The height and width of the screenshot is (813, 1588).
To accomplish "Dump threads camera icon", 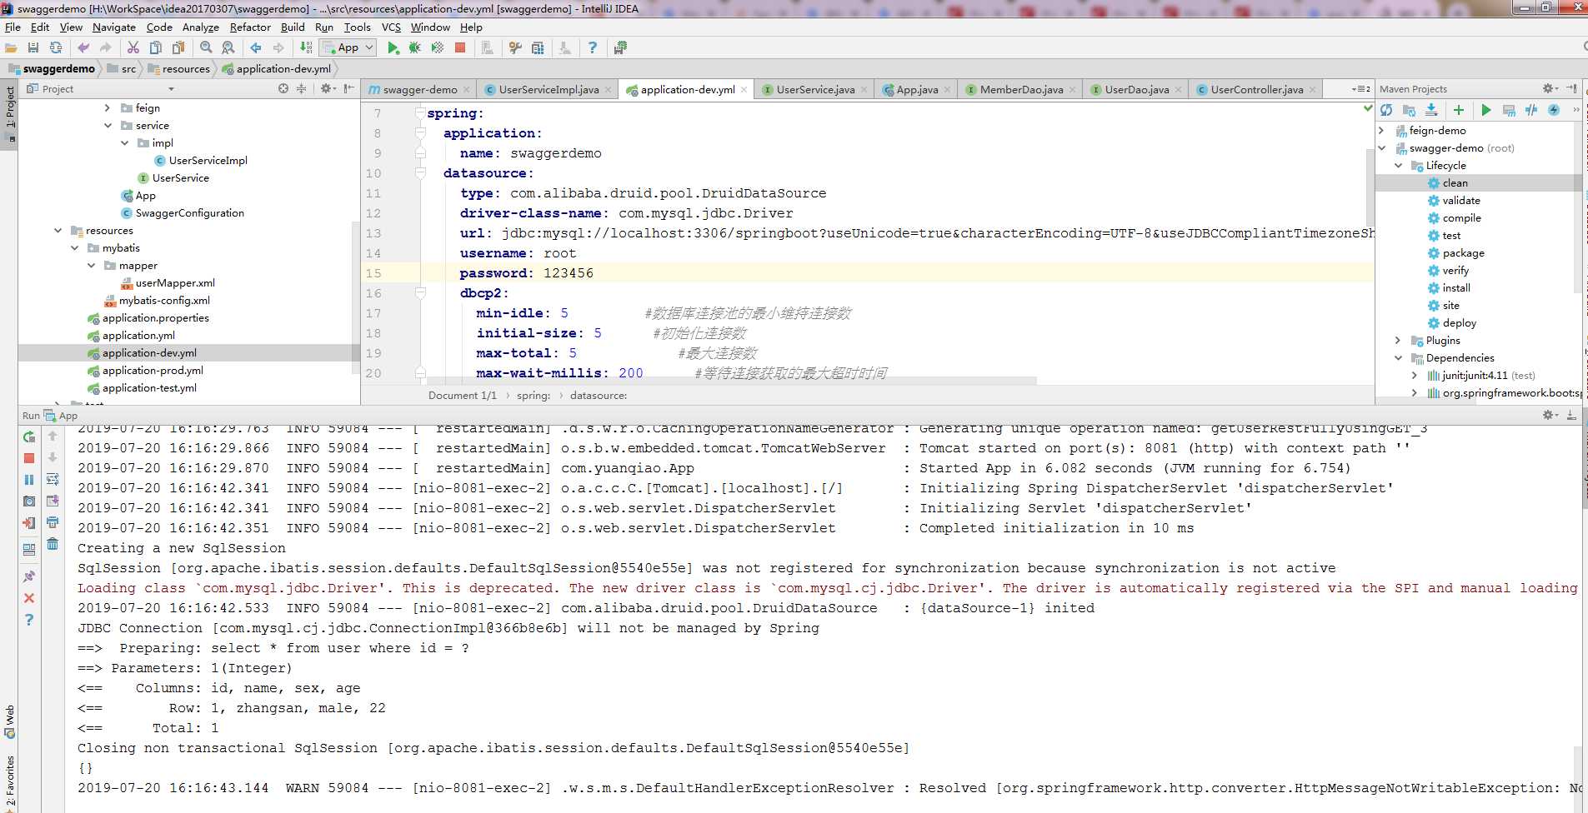I will click(x=29, y=501).
